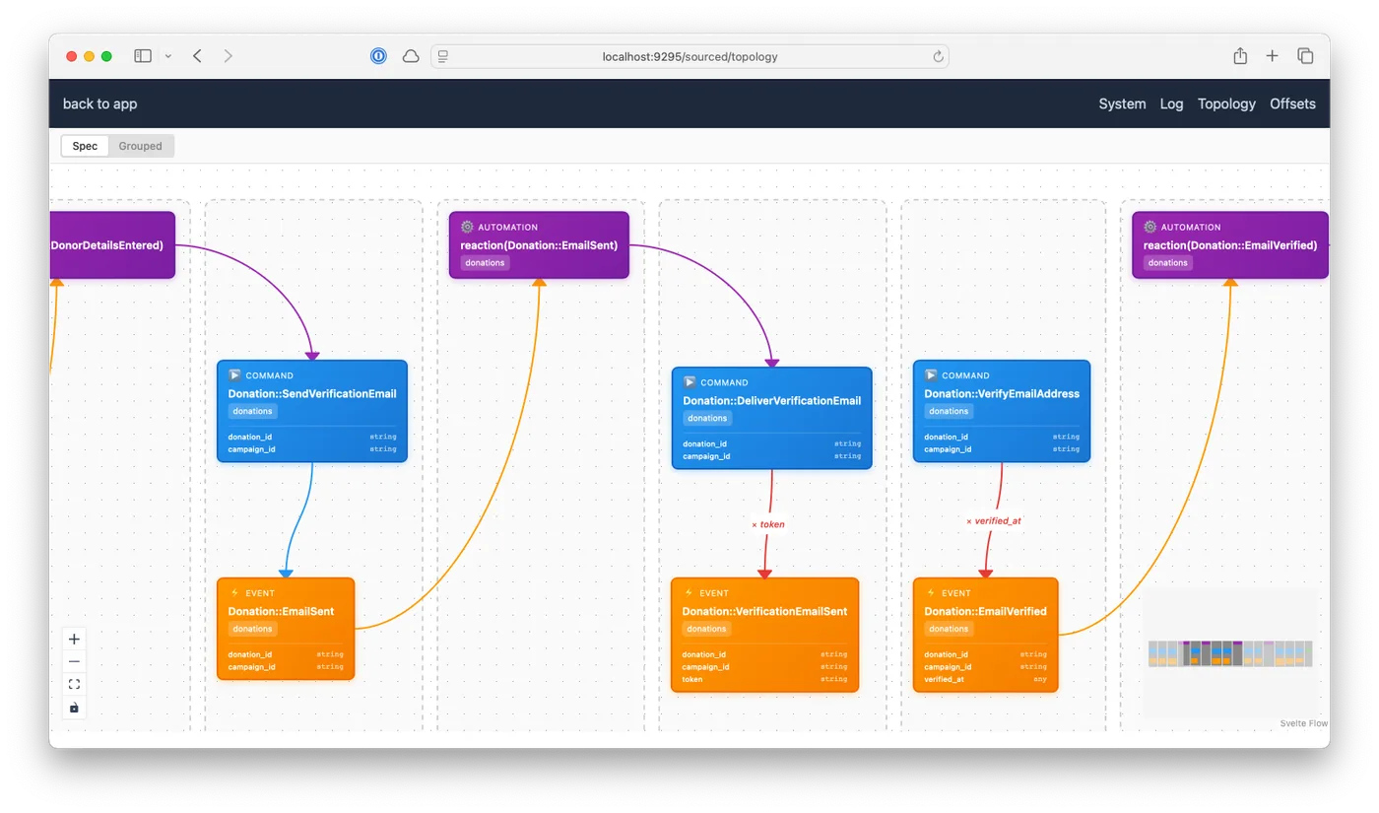Toggle the canvas interactivity lock icon
1379x813 pixels.
pyautogui.click(x=74, y=708)
